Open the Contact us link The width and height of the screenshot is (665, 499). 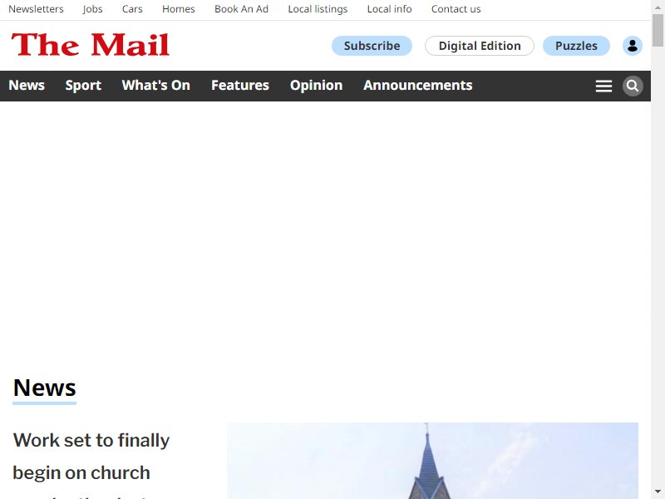coord(456,9)
